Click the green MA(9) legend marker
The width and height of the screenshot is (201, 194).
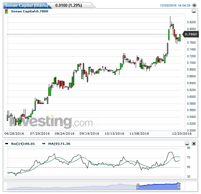click(44, 144)
